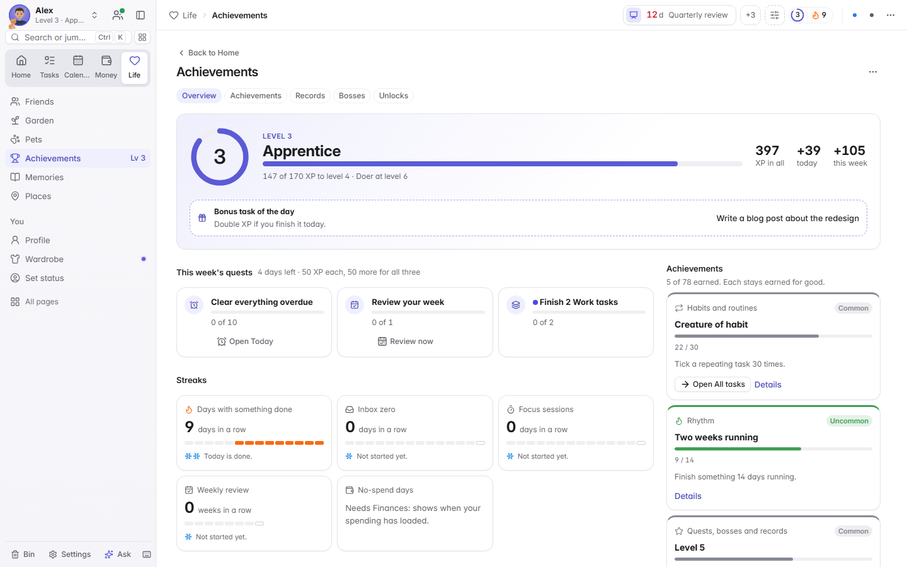Open the display tweaks sliders icon

coord(775,15)
